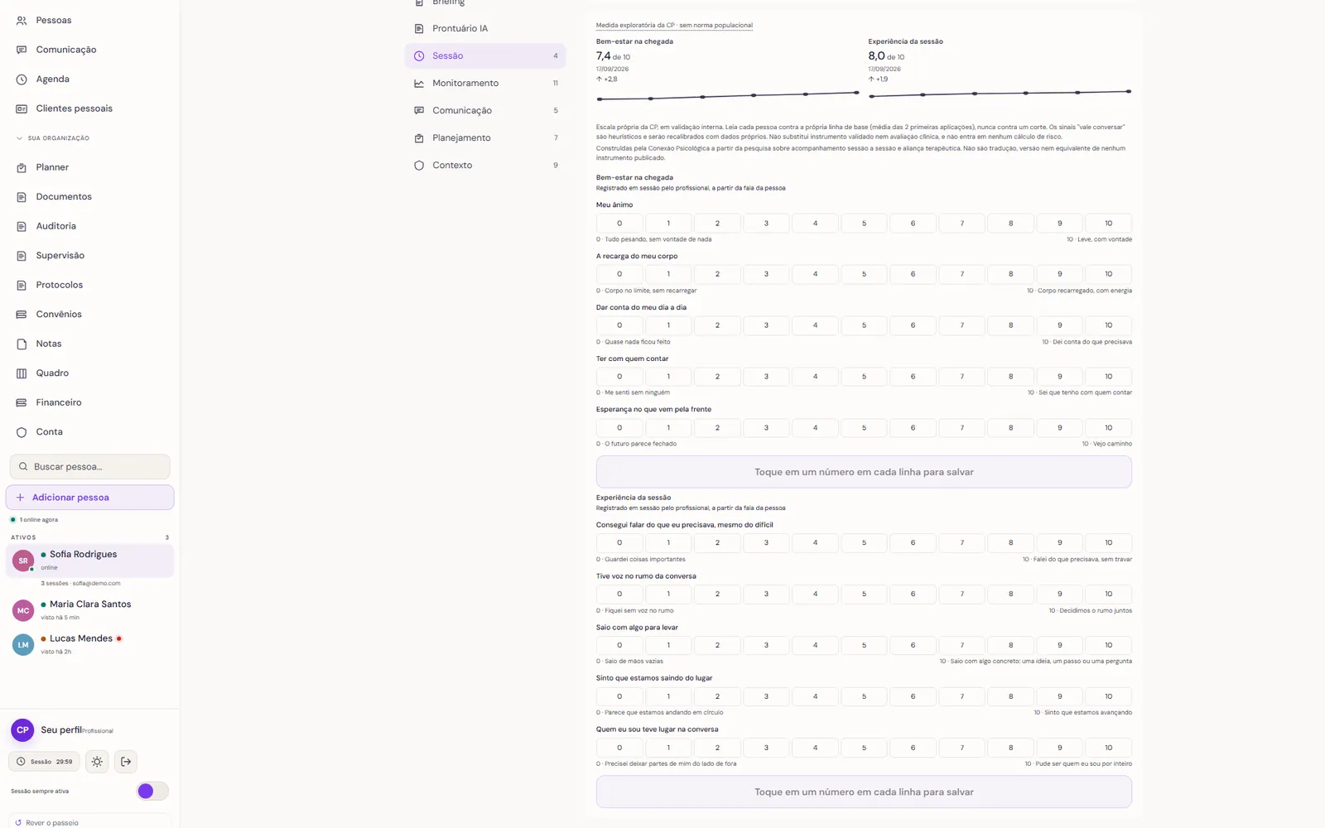
Task: Open Auditoria via its icon
Action: click(22, 226)
